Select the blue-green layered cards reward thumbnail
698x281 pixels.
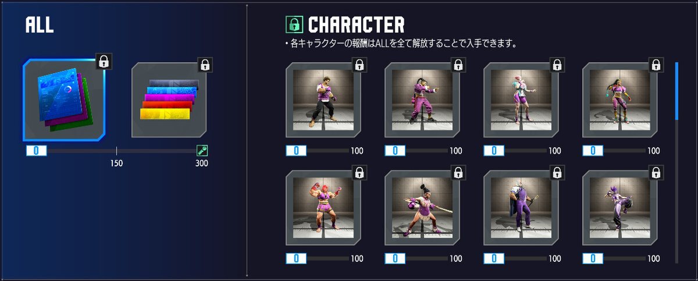65,100
